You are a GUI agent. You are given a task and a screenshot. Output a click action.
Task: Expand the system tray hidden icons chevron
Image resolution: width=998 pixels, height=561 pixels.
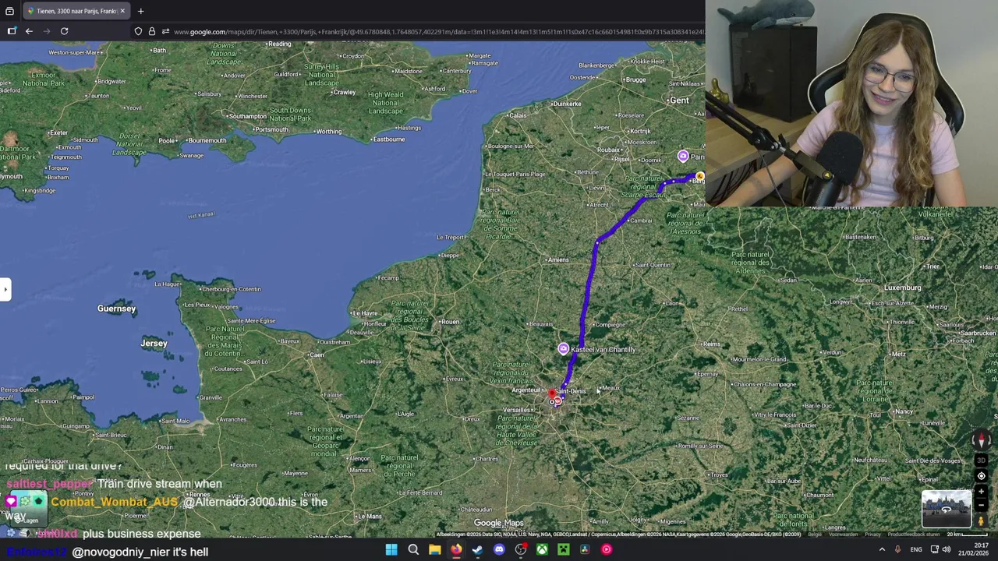(882, 549)
